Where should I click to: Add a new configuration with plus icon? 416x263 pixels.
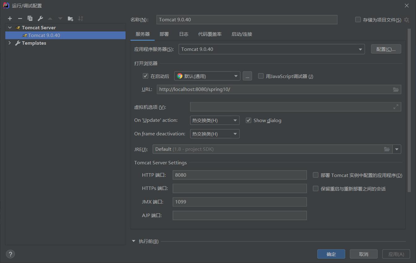(x=10, y=18)
